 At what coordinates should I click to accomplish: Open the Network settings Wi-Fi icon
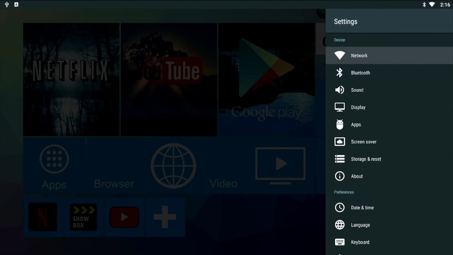tap(340, 56)
